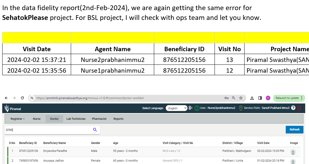
Task: Click the name Dnyanoba Paradhe
Action: (55, 151)
